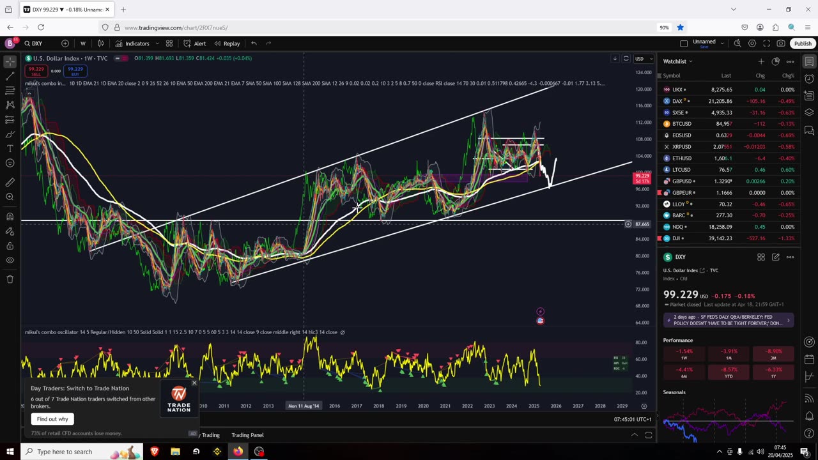This screenshot has height=460, width=818.
Task: Toggle lock all drawings
Action: pyautogui.click(x=10, y=245)
